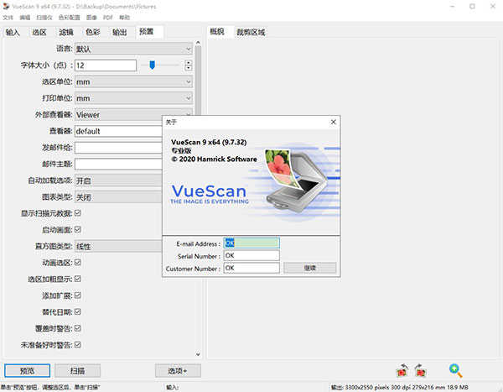Viewport: 503px width, 392px height.
Task: Open the 自动加载选项 dropdown
Action: pyautogui.click(x=119, y=180)
